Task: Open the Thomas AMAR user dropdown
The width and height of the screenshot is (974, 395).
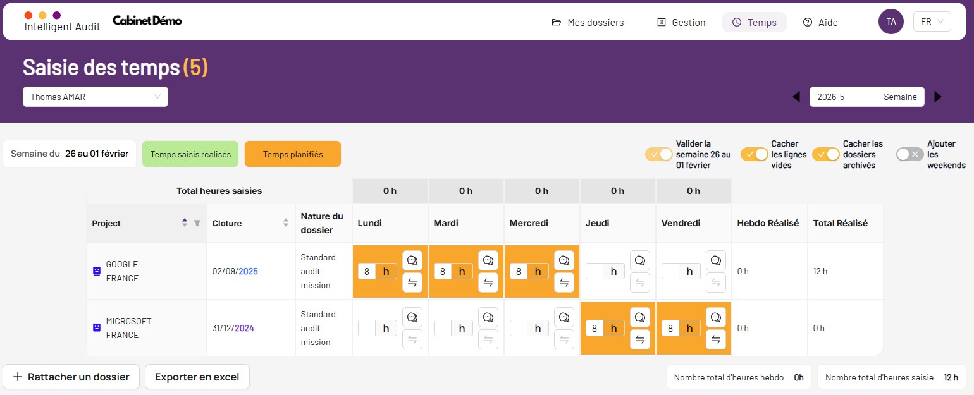Action: tap(96, 97)
